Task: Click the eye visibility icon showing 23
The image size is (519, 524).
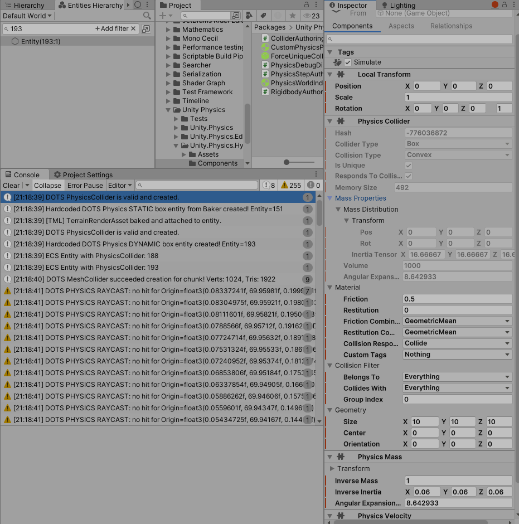Action: 308,16
